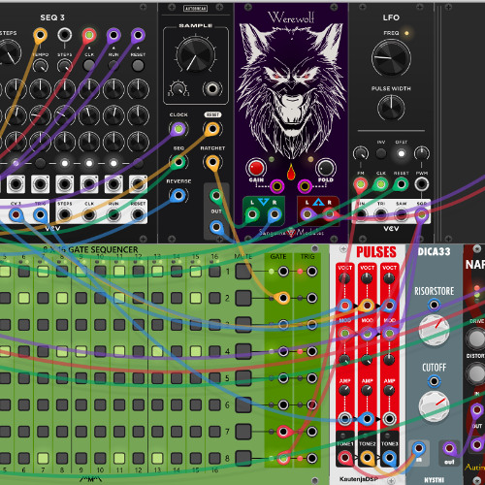Click the PULSES TONE2 jack

coord(367,458)
